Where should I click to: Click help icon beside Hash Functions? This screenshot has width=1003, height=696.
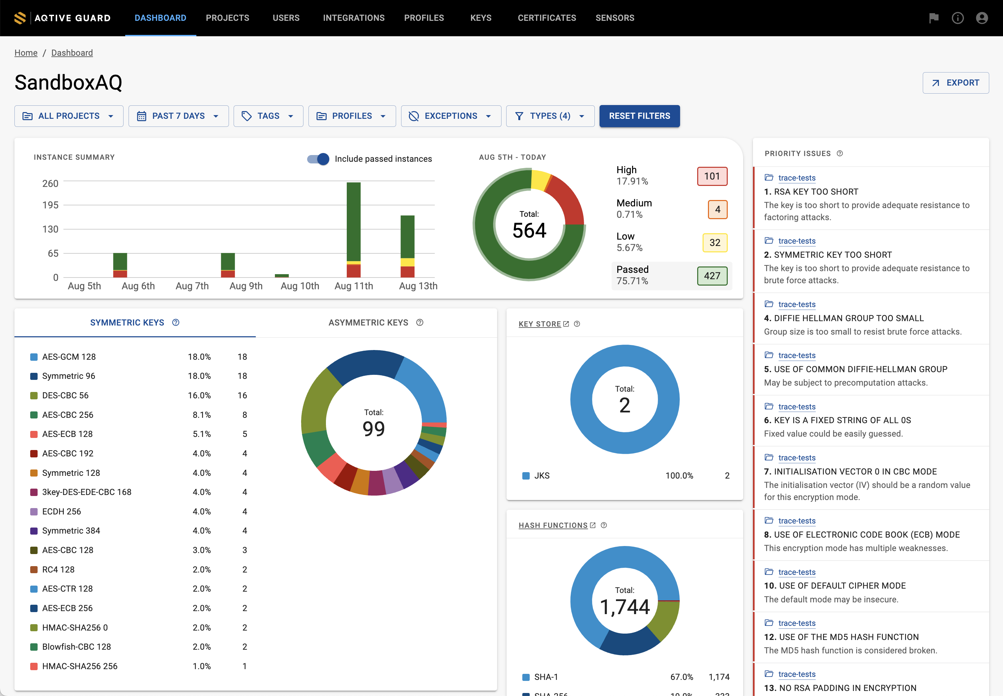coord(604,526)
